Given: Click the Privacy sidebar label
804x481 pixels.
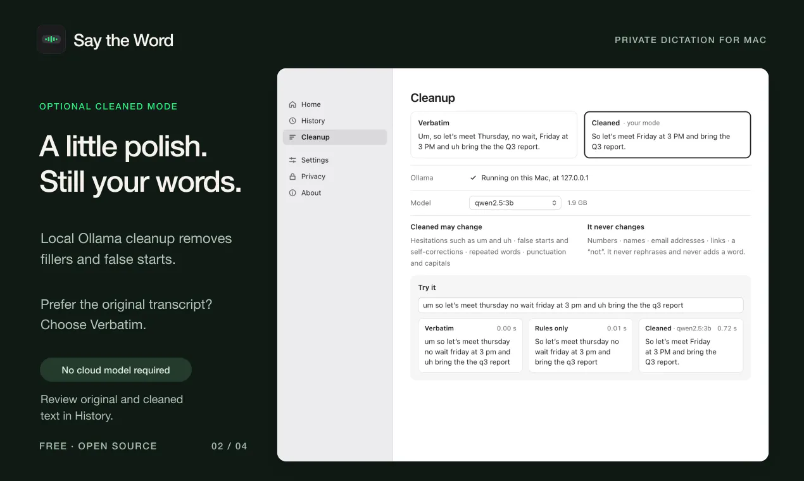Looking at the screenshot, I should [x=313, y=177].
